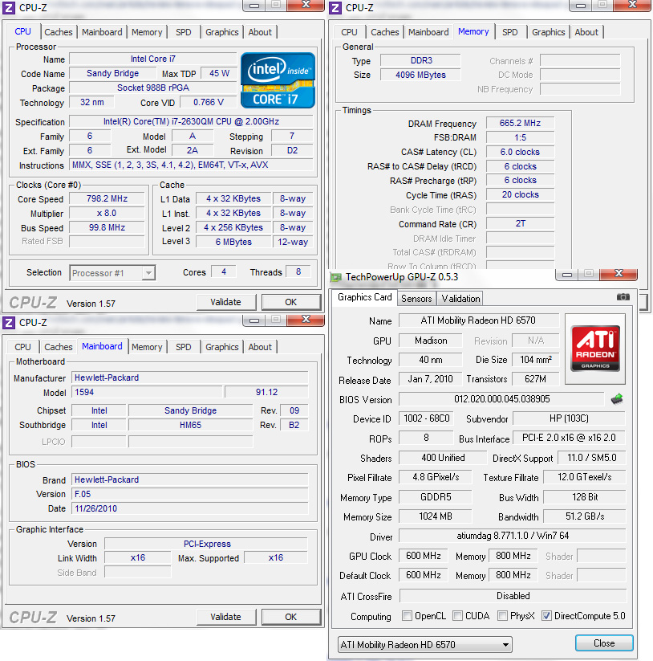Screen dimensions: 653x661
Task: Click the Core Speed value field
Action: [106, 199]
